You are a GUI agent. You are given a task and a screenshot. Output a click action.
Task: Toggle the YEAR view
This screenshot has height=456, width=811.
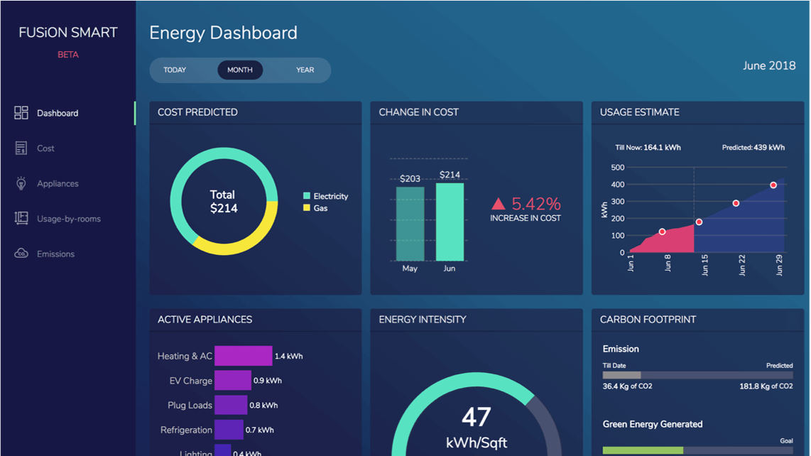[x=305, y=70]
